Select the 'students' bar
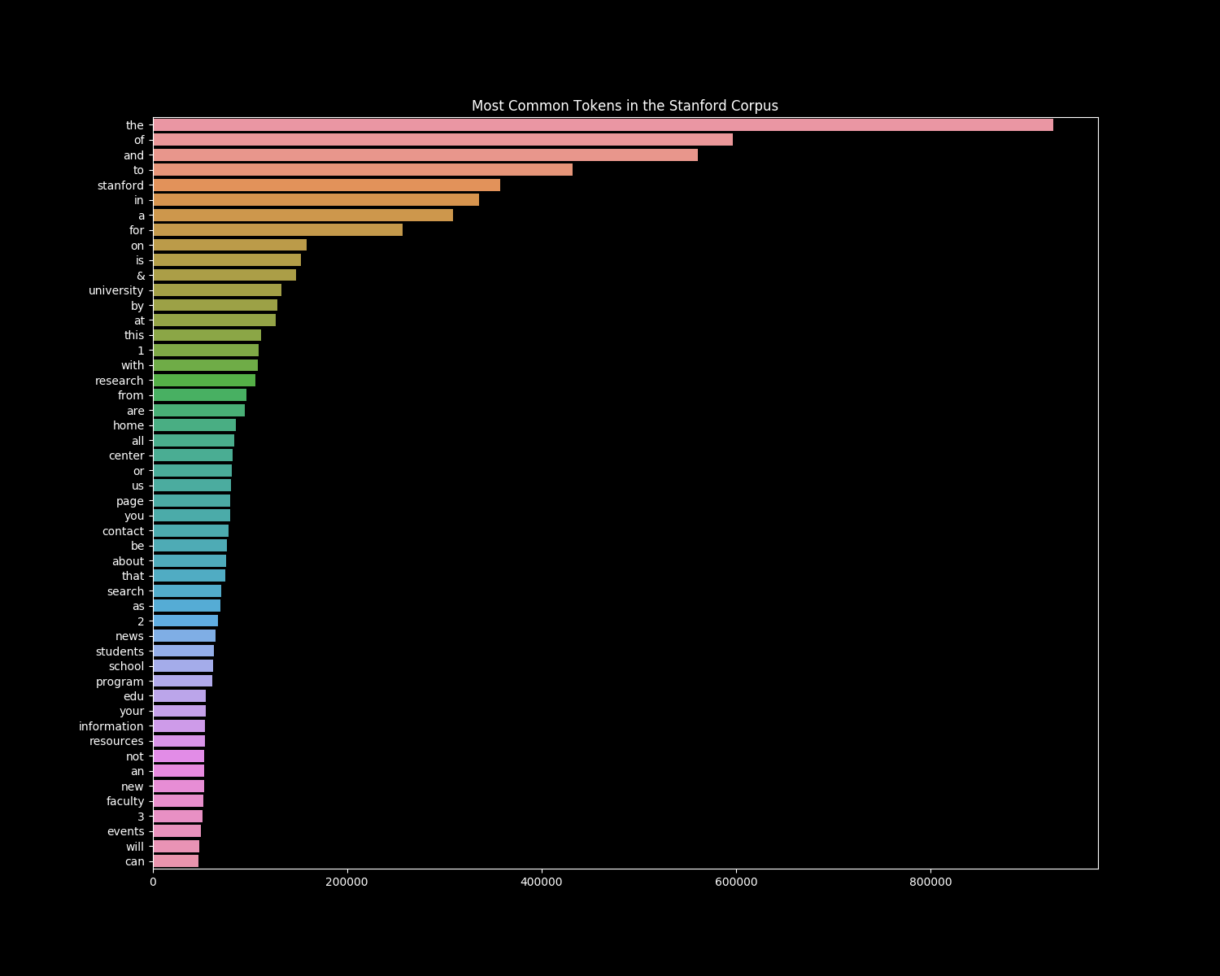The image size is (1220, 976). (x=183, y=651)
